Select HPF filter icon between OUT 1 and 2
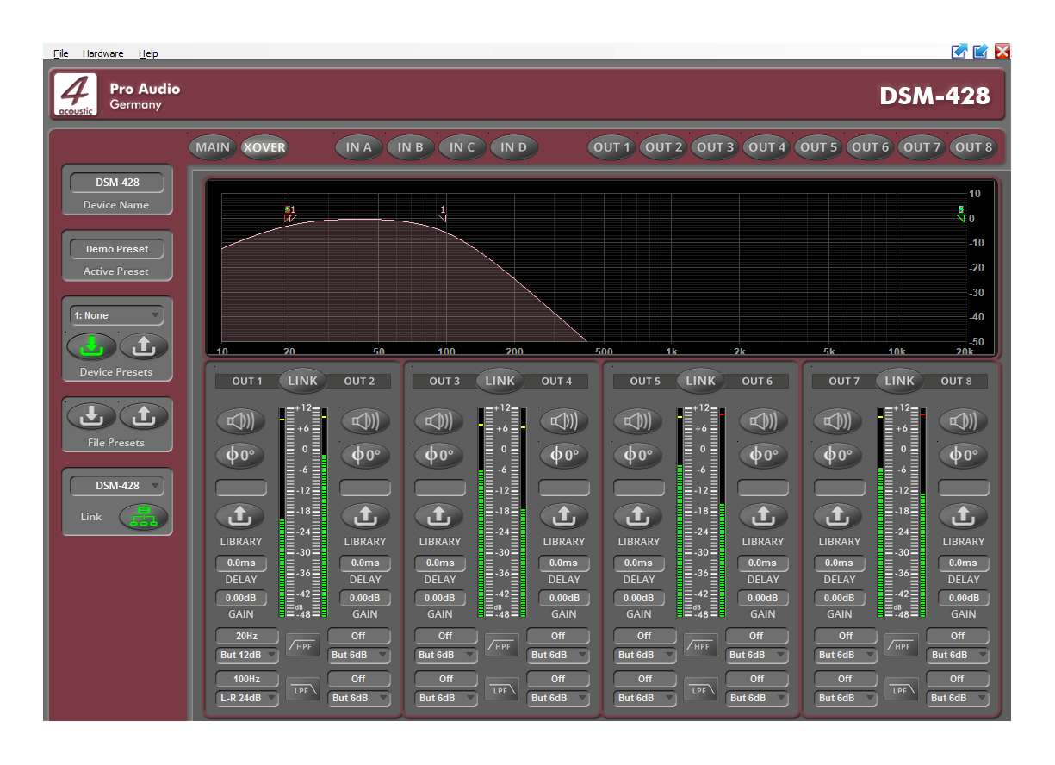The height and width of the screenshot is (765, 1055). 303,645
